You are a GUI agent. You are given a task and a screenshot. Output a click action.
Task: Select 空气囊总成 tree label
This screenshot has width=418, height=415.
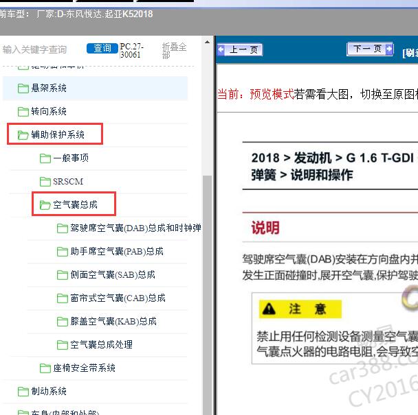pyautogui.click(x=75, y=204)
